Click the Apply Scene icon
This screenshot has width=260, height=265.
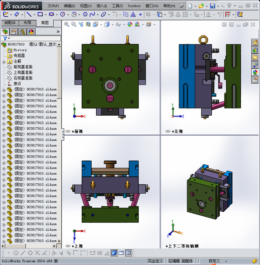(x=137, y=25)
